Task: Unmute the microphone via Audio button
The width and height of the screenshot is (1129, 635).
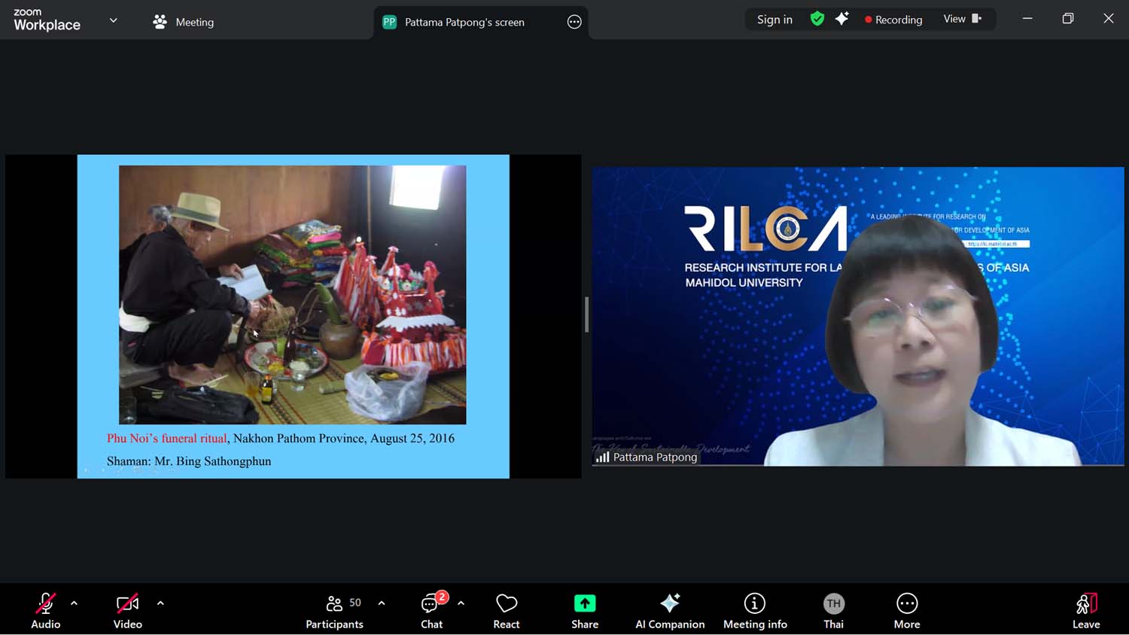Action: 45,610
